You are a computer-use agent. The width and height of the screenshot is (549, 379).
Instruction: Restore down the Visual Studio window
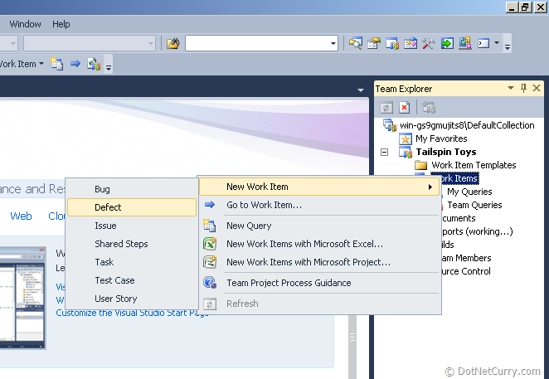[526, 7]
